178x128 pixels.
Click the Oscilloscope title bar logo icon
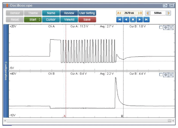(7, 5)
